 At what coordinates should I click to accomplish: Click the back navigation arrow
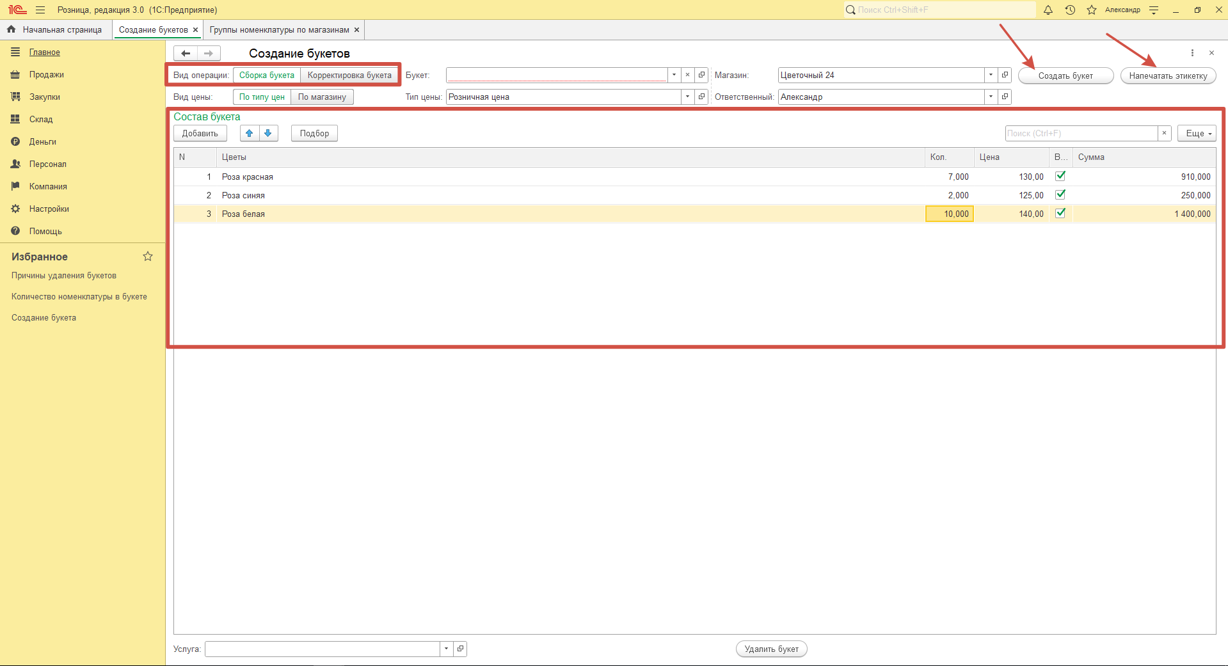(x=186, y=53)
